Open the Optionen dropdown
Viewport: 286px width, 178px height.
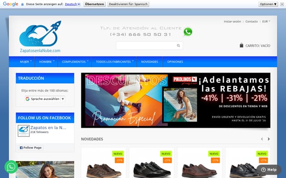click(268, 4)
